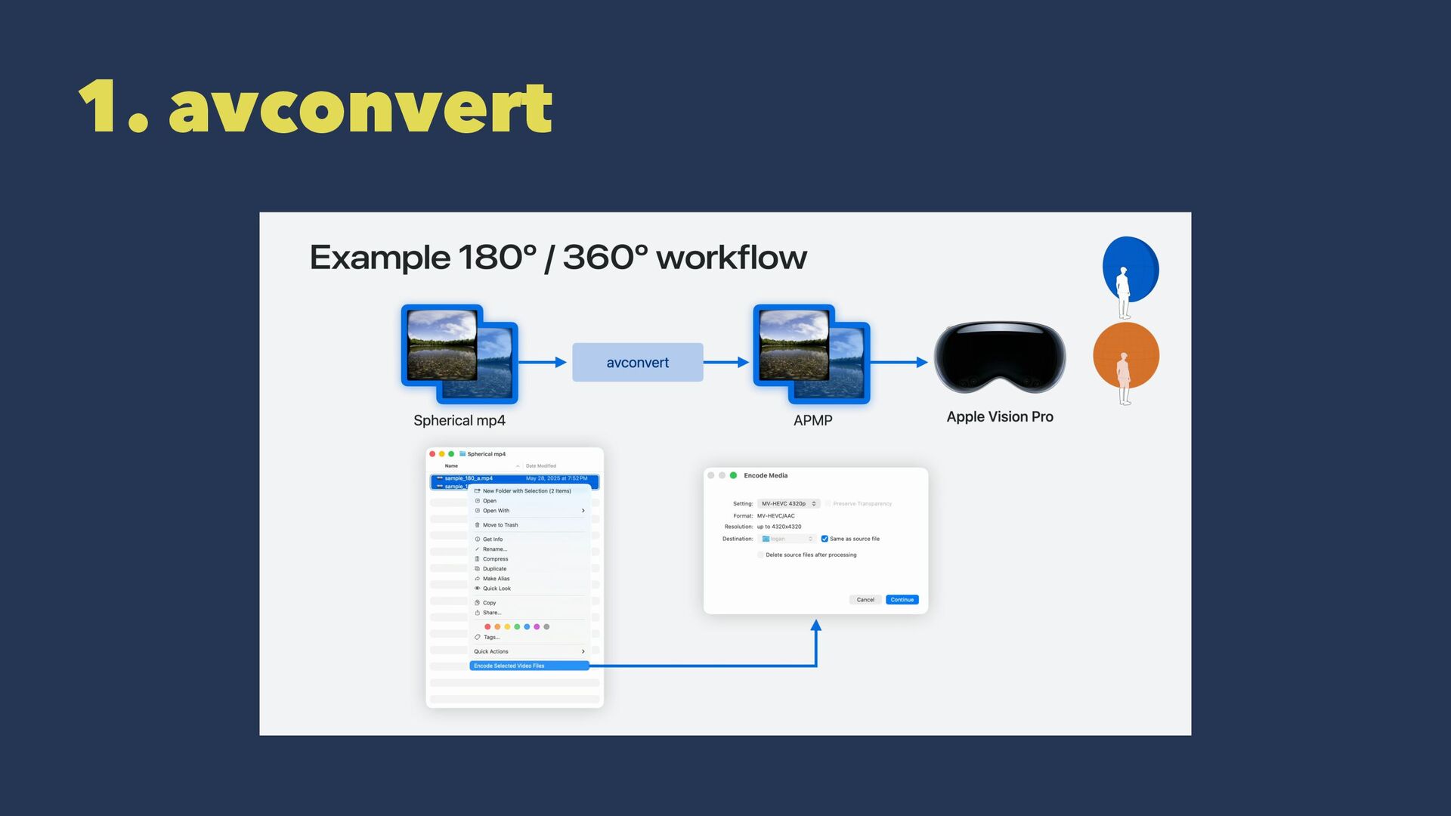This screenshot has height=816, width=1451.
Task: Click the folder icon beside New Folder with Selection
Action: pyautogui.click(x=477, y=491)
